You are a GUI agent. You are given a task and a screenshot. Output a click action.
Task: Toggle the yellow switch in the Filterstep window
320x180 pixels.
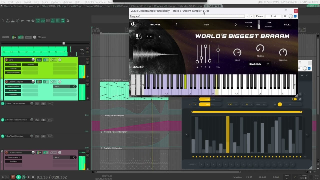click(x=294, y=99)
